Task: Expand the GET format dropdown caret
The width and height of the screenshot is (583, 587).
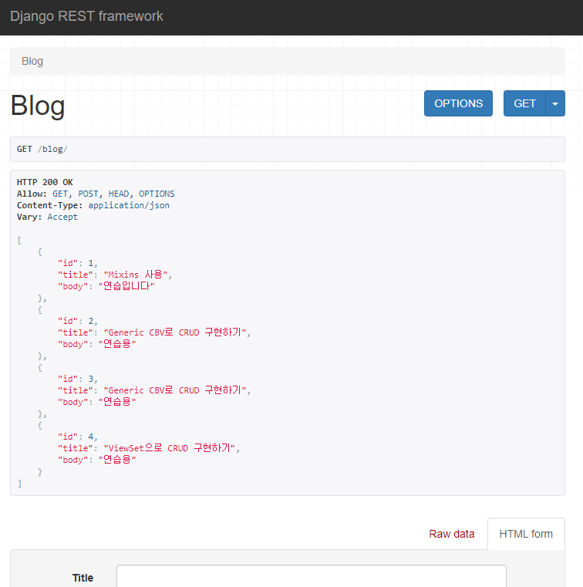Action: (555, 103)
